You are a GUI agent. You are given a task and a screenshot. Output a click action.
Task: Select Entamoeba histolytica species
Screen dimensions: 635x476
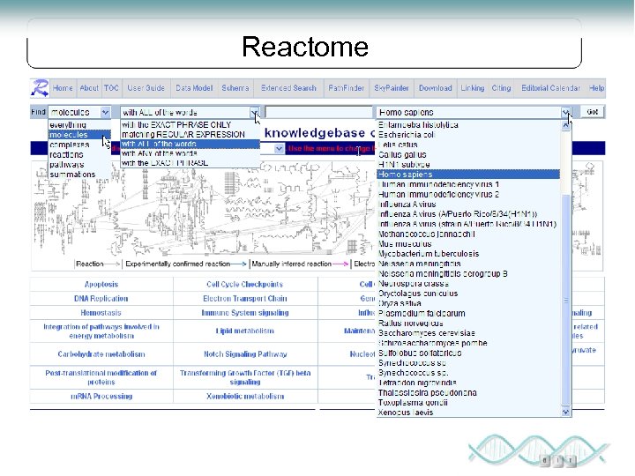468,124
